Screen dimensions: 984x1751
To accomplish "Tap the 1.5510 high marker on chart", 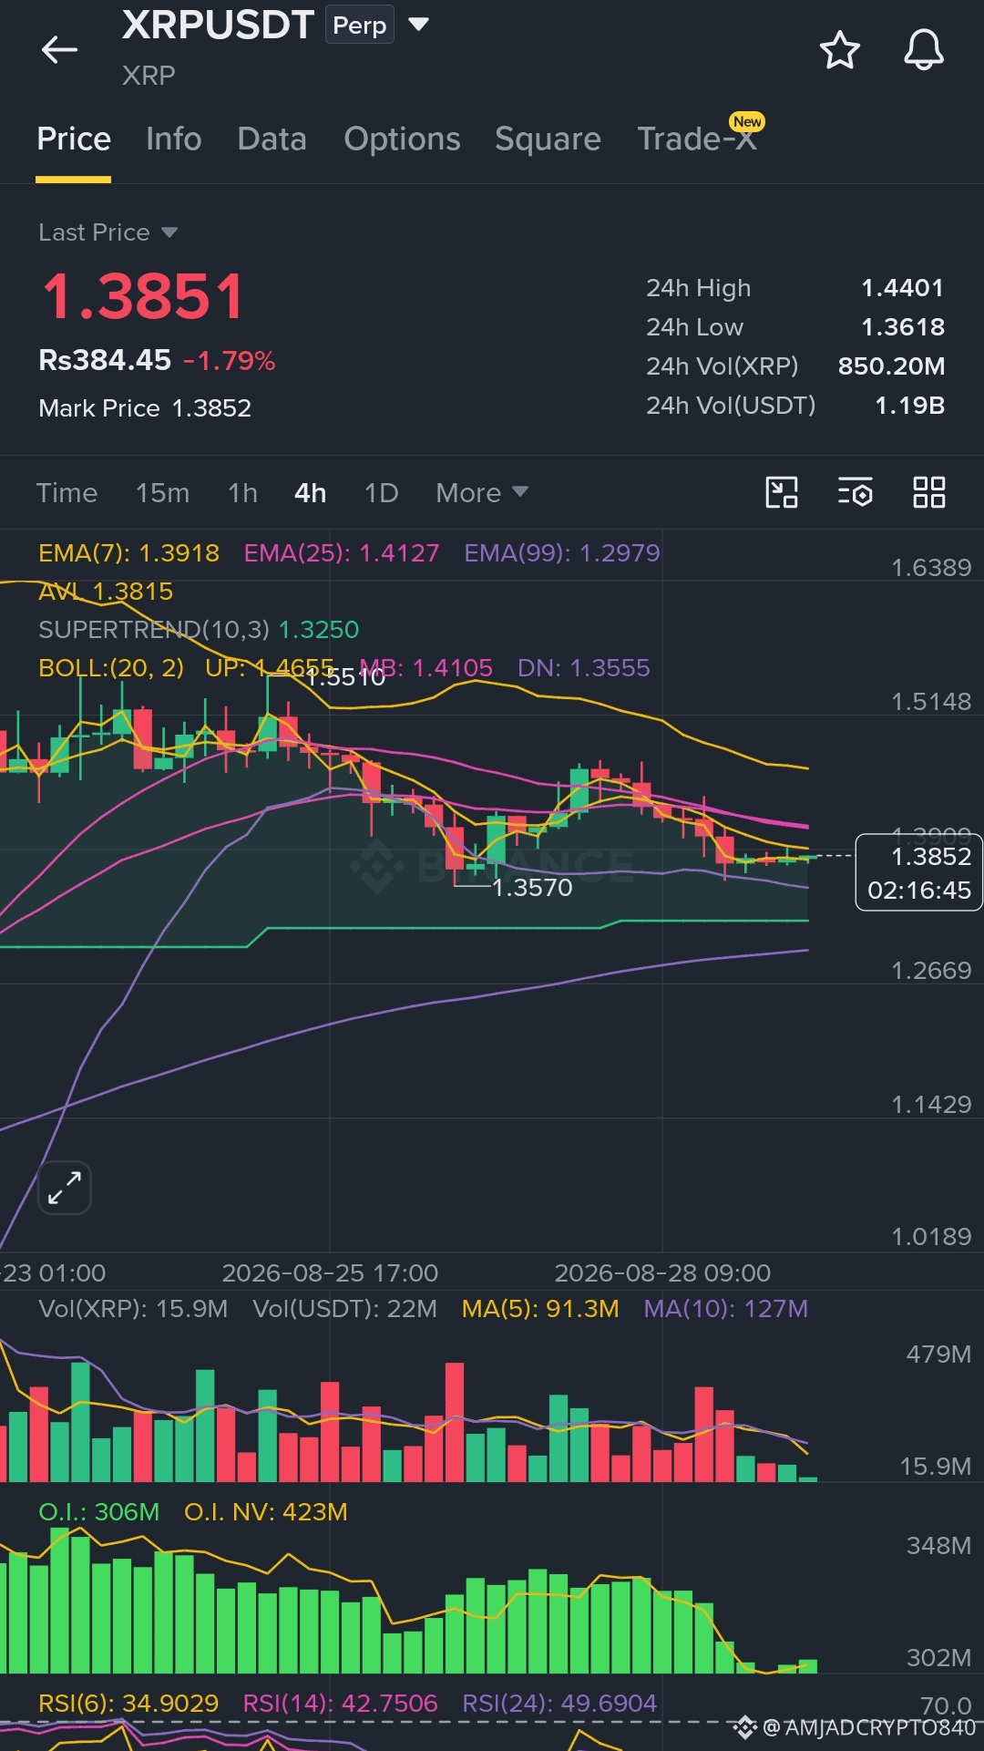I will tap(345, 677).
